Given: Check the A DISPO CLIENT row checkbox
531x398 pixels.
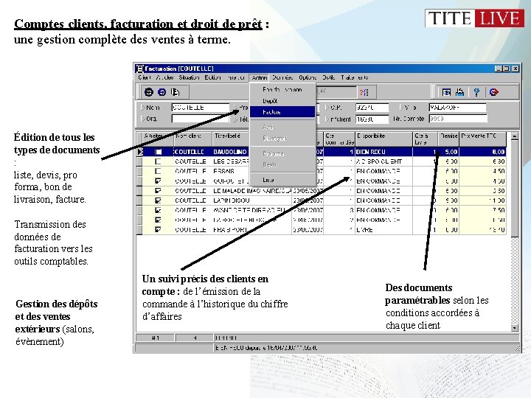Looking at the screenshot, I should (158, 161).
